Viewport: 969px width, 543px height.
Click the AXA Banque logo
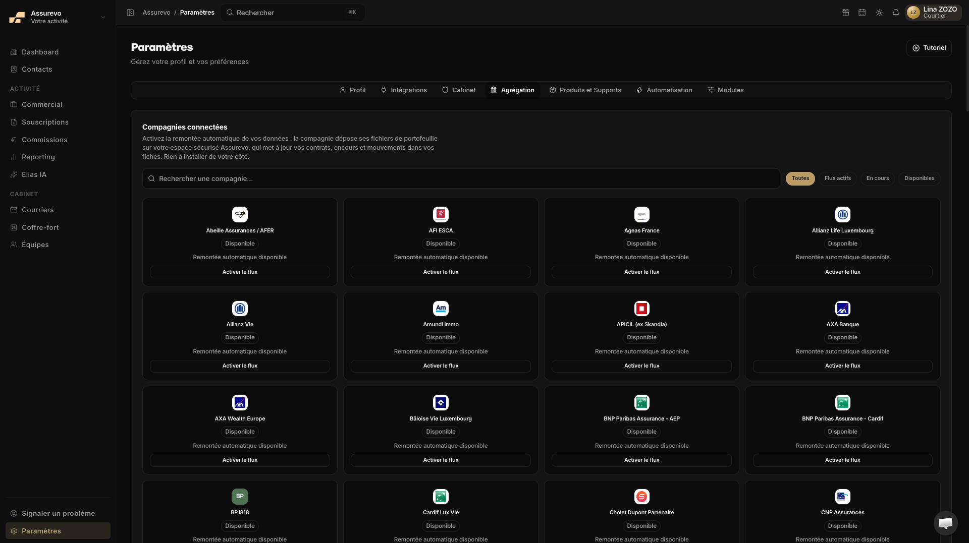coord(842,308)
